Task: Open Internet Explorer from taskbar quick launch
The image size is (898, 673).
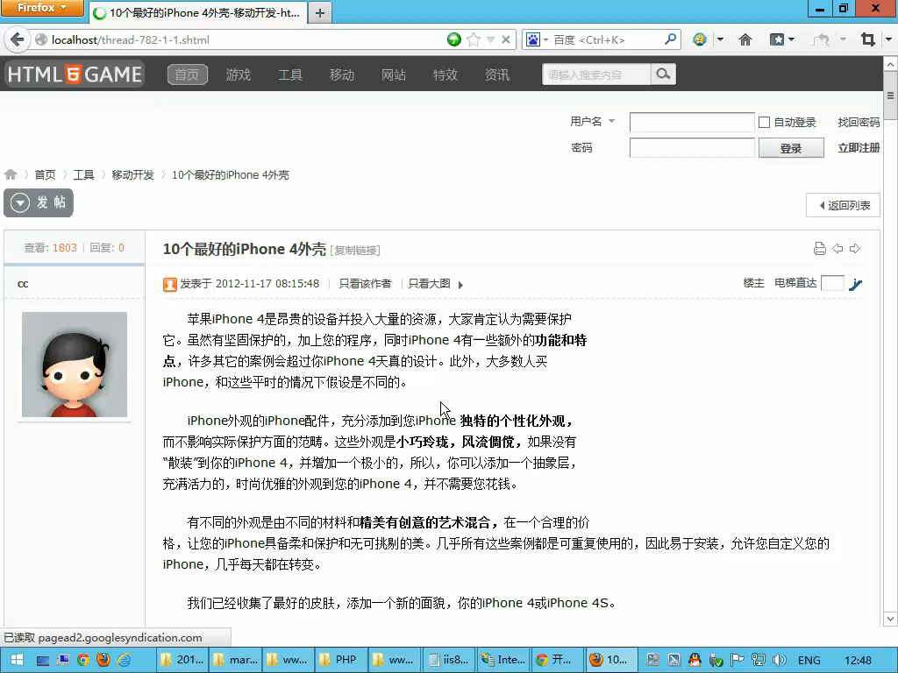Action: (124, 660)
